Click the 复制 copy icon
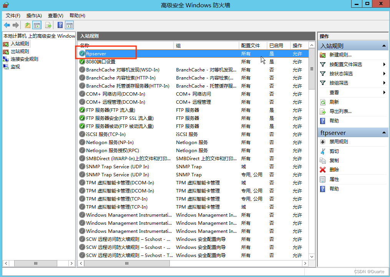 coord(323,160)
